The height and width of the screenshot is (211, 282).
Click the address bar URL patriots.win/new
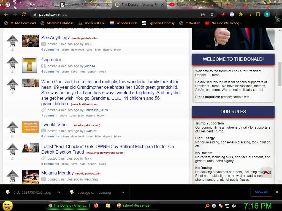click(x=53, y=14)
